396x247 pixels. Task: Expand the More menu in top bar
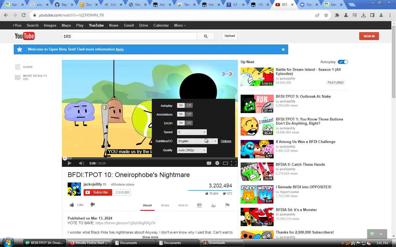tap(180, 25)
